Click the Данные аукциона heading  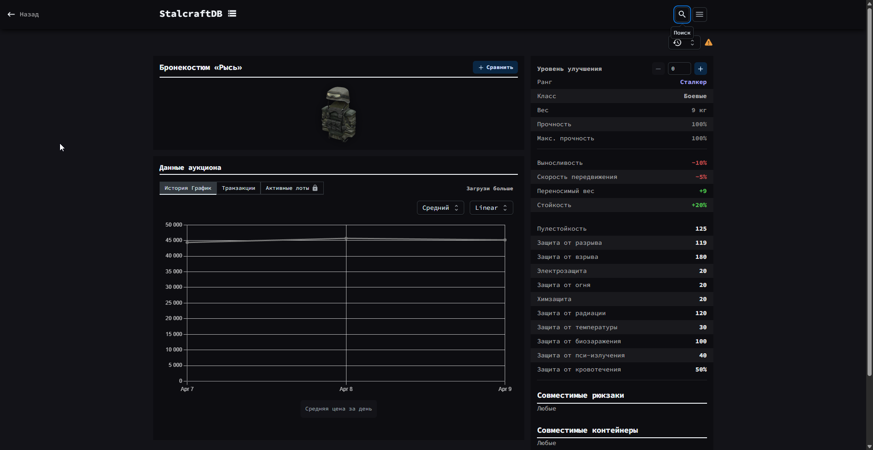(190, 168)
